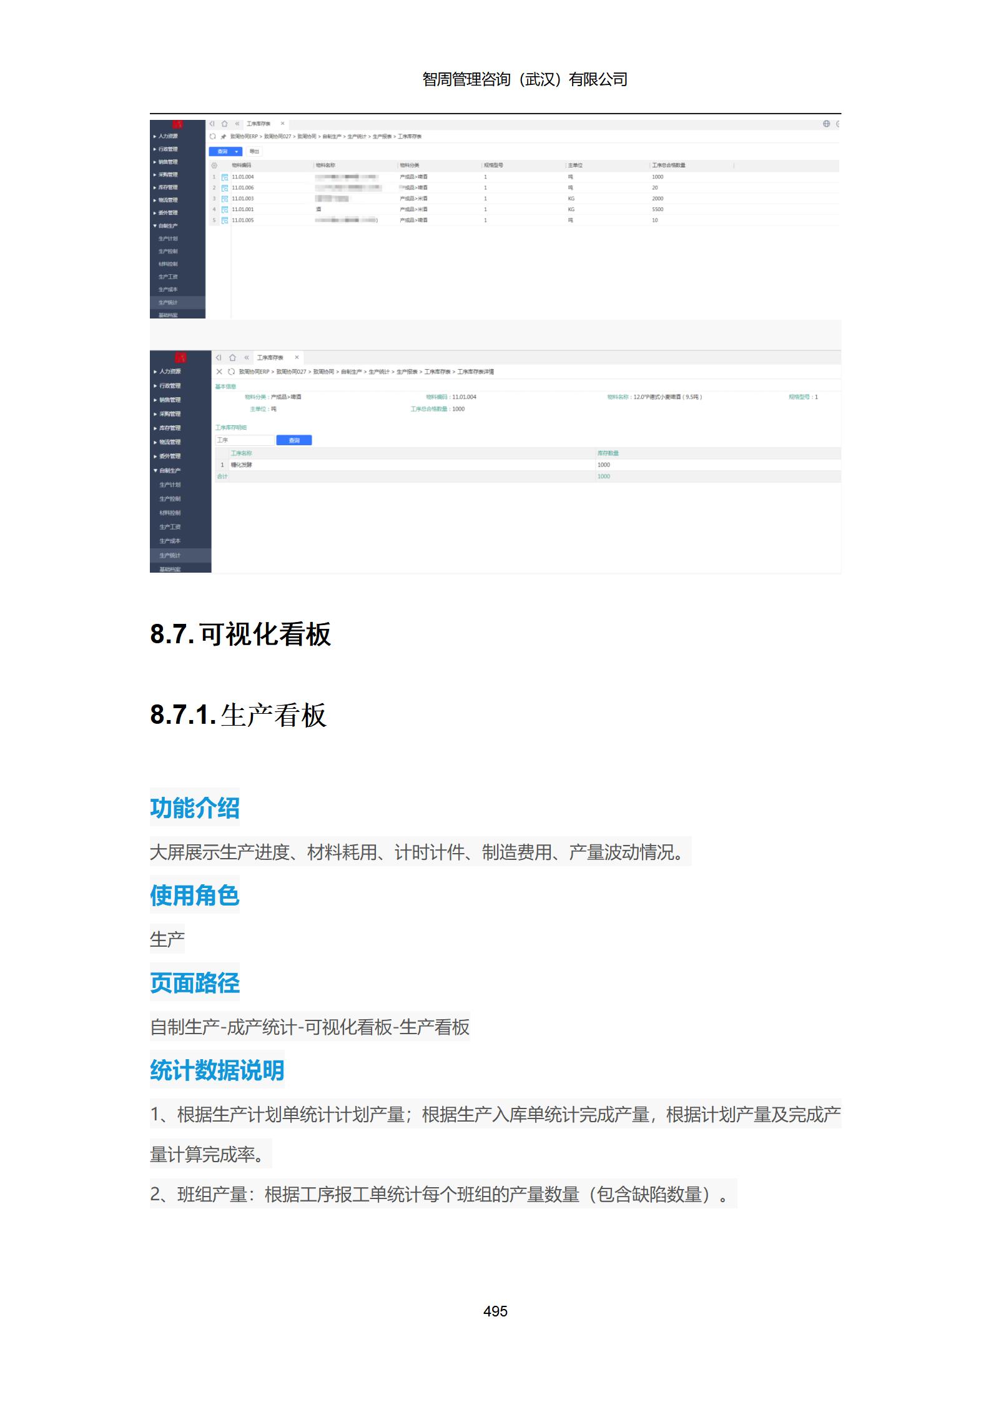Image resolution: width=991 pixels, height=1402 pixels.
Task: Expand 委外管理 in the list-view sidebar
Action: pos(166,213)
